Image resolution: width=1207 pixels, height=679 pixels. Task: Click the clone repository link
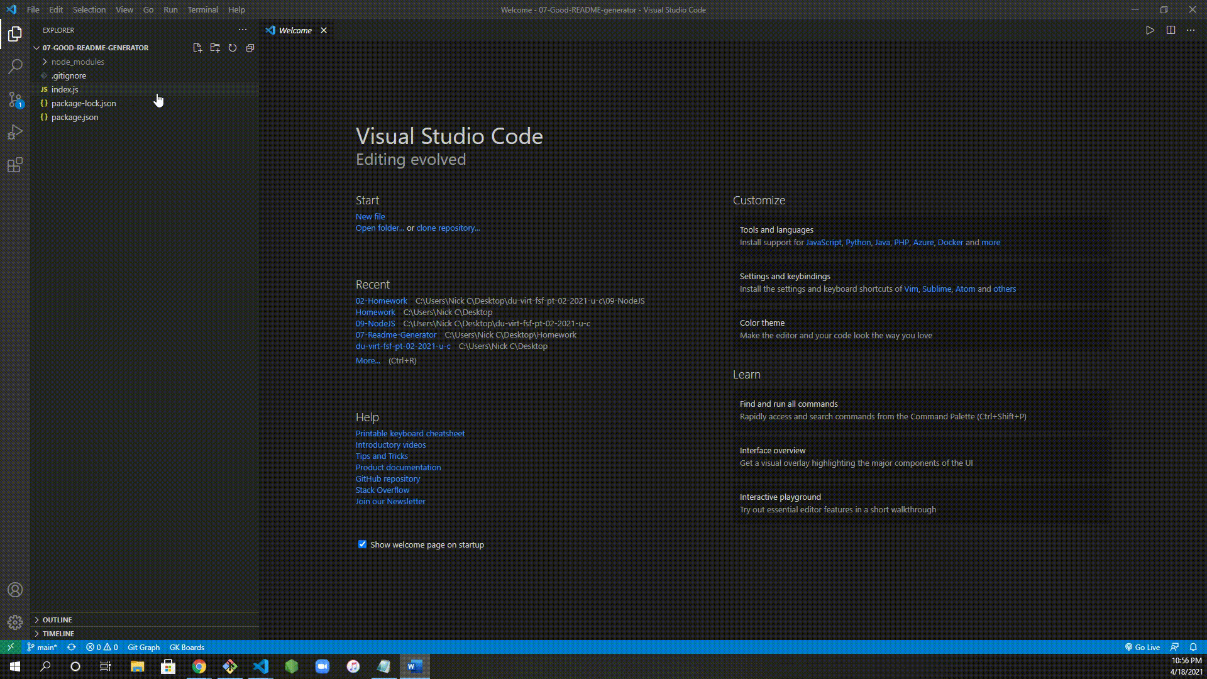(448, 228)
